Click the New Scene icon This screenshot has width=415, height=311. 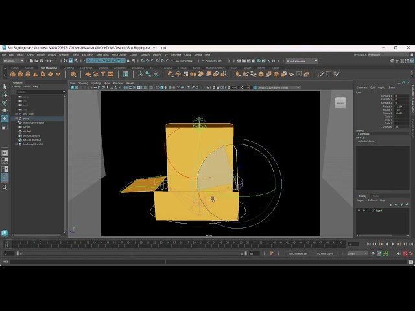pos(32,61)
